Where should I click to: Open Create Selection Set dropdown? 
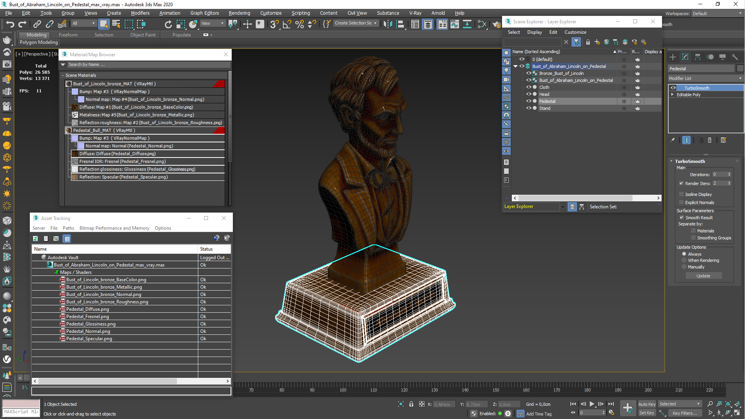point(356,23)
